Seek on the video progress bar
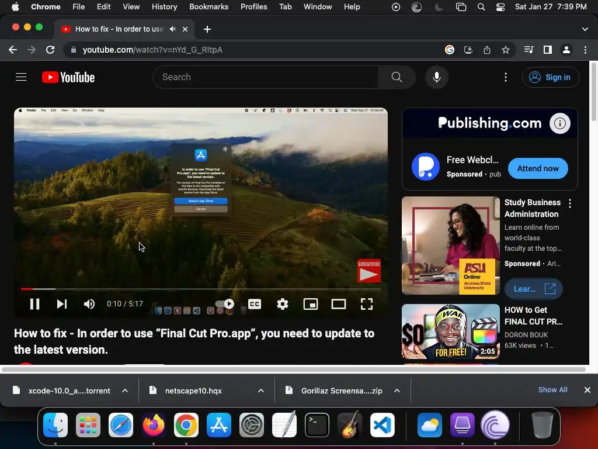The image size is (598, 449). [x=201, y=289]
